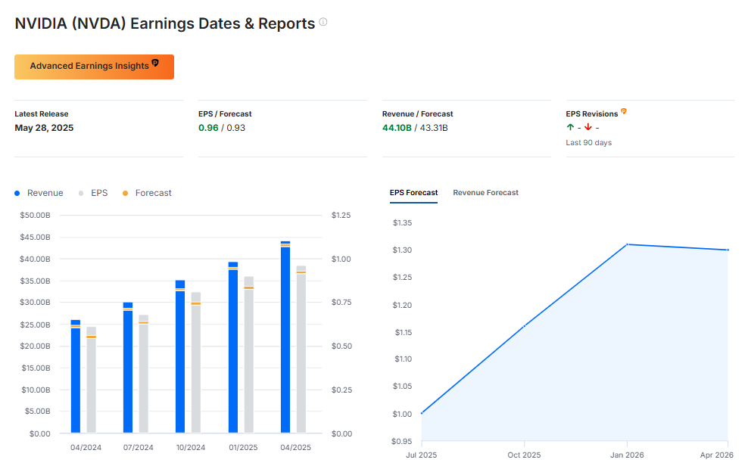Image resolution: width=748 pixels, height=469 pixels.
Task: Click the 04/2025 x-axis label
Action: [x=296, y=448]
